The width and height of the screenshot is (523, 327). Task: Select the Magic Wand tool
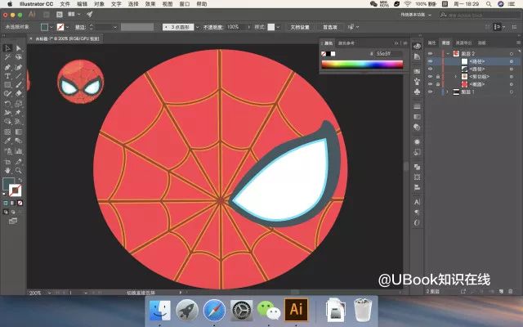pyautogui.click(x=7, y=57)
